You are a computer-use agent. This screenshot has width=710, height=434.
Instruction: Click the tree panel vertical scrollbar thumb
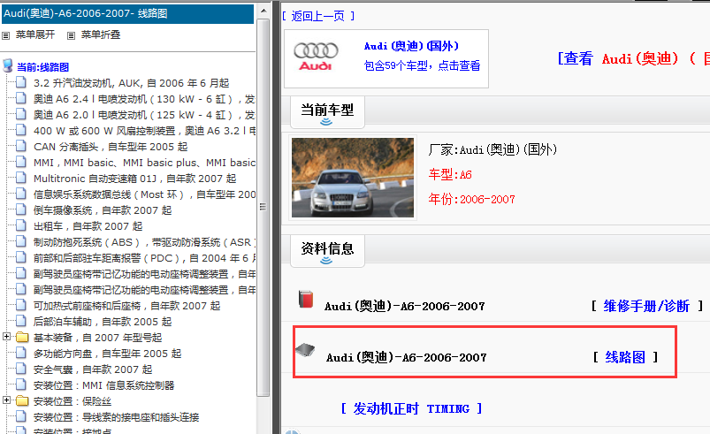[263, 207]
